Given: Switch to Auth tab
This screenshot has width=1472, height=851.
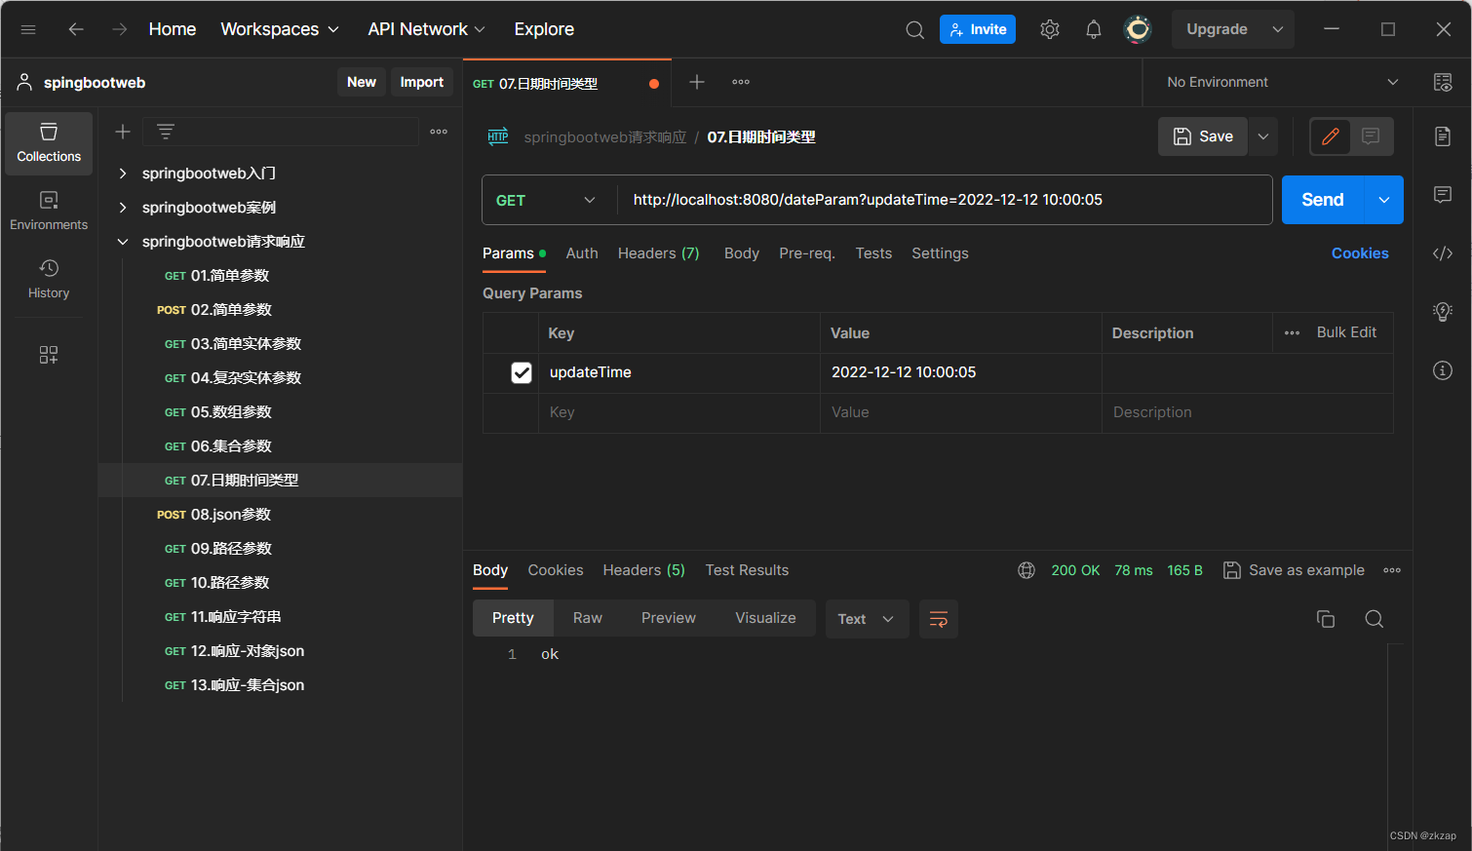Looking at the screenshot, I should [582, 253].
